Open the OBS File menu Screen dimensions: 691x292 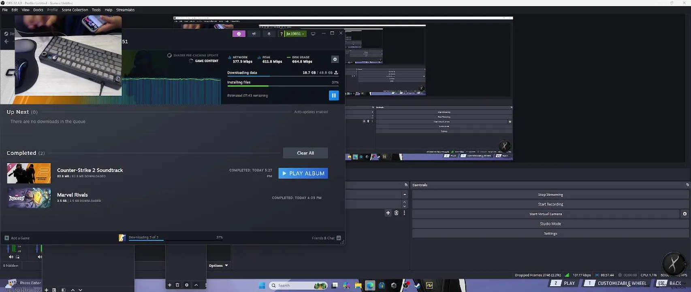click(5, 10)
